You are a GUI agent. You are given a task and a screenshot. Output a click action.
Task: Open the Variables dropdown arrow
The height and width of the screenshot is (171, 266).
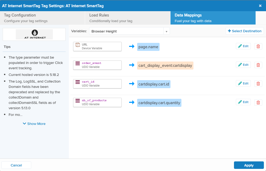166,31
